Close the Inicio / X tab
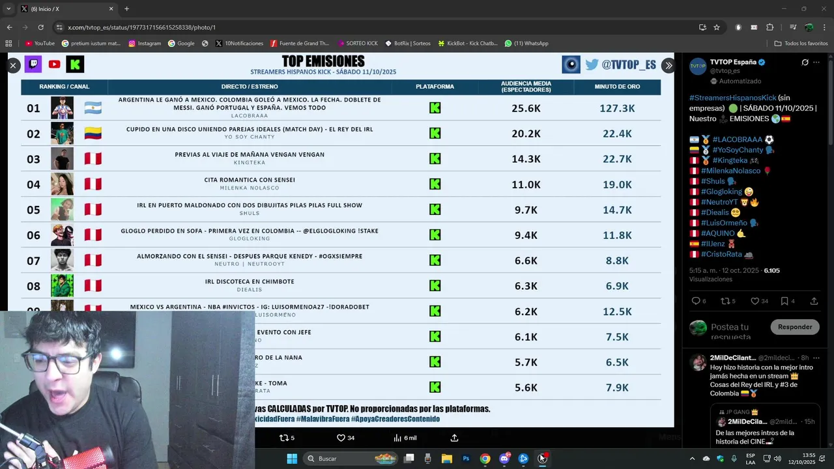 [111, 9]
